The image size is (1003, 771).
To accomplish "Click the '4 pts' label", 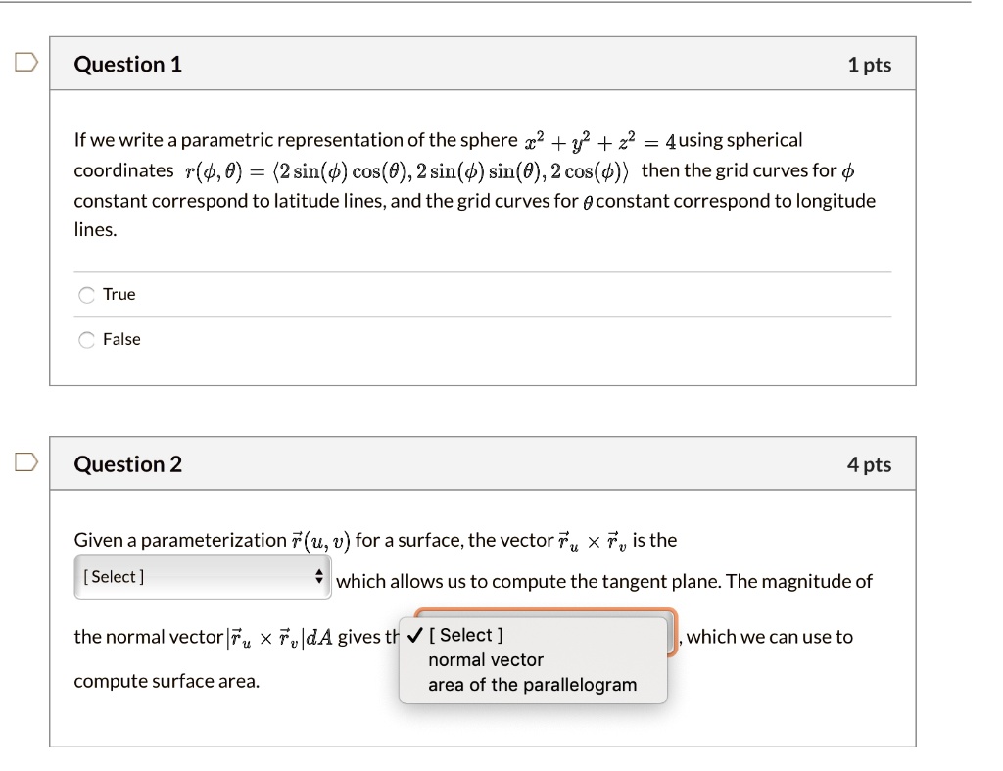I will pyautogui.click(x=870, y=464).
